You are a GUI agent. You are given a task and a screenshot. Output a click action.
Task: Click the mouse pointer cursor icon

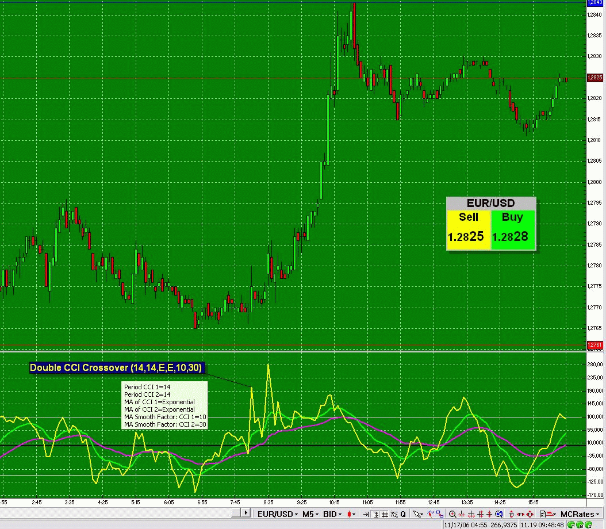[417, 514]
